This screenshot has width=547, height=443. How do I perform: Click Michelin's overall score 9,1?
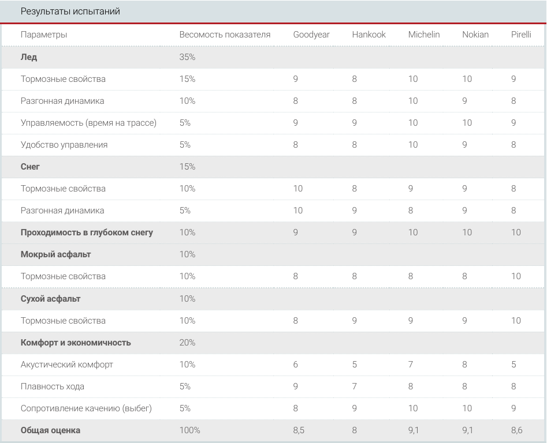point(414,430)
